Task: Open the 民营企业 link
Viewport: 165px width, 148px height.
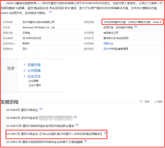Action: 108,43
